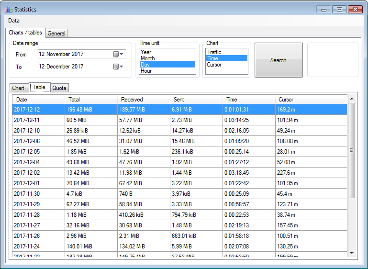
Task: Switch to the General tab
Action: click(x=56, y=34)
